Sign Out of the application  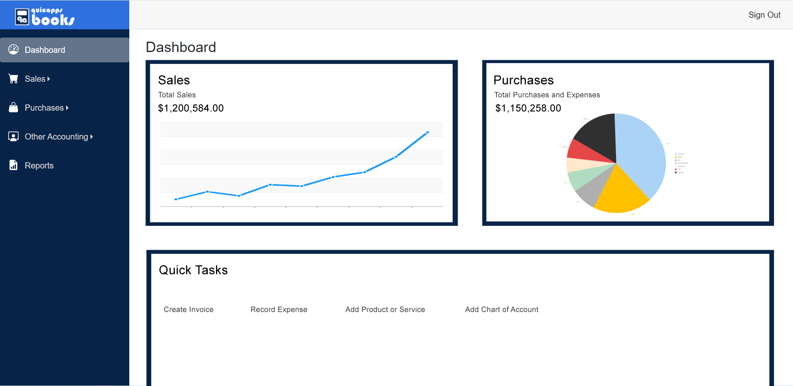click(764, 15)
